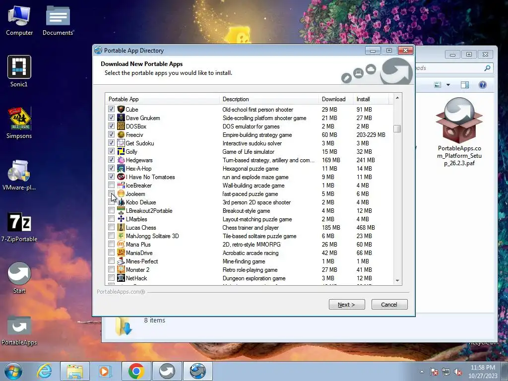This screenshot has height=381, width=508.
Task: Click the Mines-Perfect app icon
Action: point(121,261)
